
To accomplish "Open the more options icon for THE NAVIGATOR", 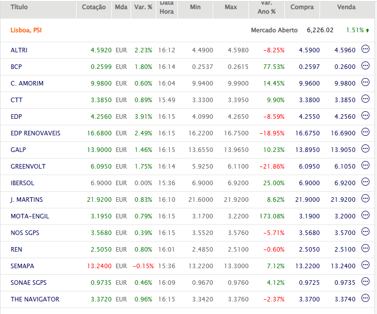I will [x=365, y=298].
